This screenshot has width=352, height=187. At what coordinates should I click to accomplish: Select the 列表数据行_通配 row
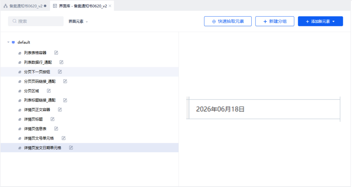89,62
